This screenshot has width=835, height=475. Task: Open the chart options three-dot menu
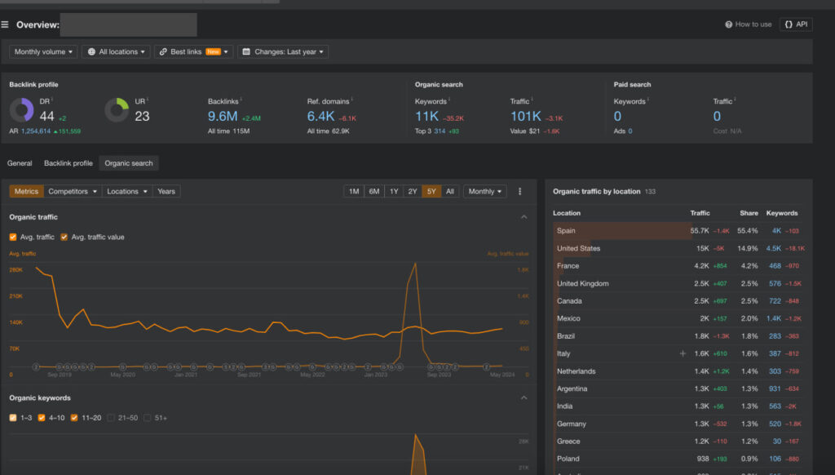[519, 191]
